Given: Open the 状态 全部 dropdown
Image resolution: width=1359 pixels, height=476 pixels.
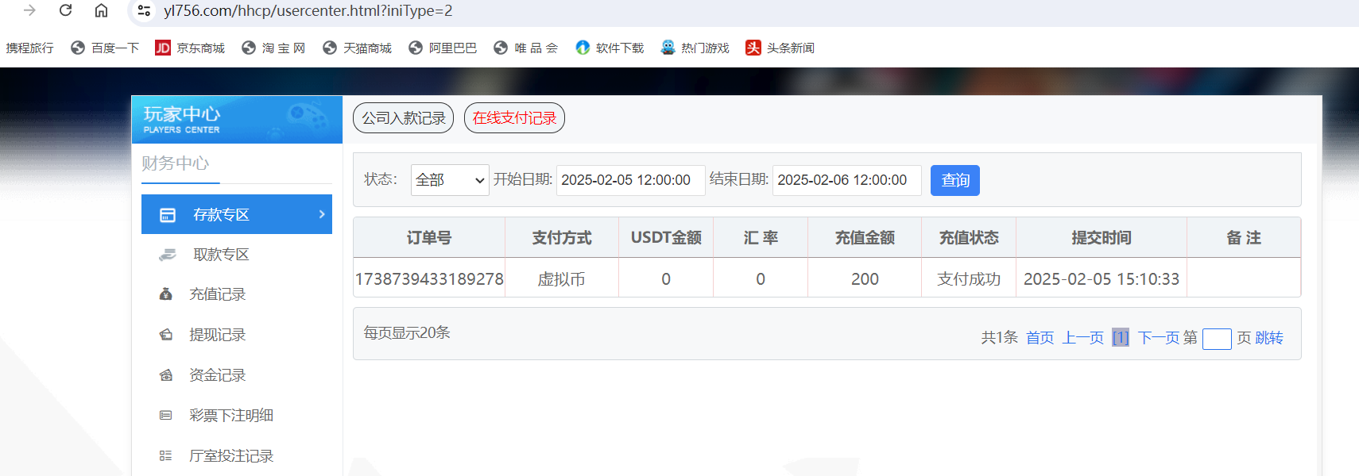Looking at the screenshot, I should pyautogui.click(x=450, y=180).
